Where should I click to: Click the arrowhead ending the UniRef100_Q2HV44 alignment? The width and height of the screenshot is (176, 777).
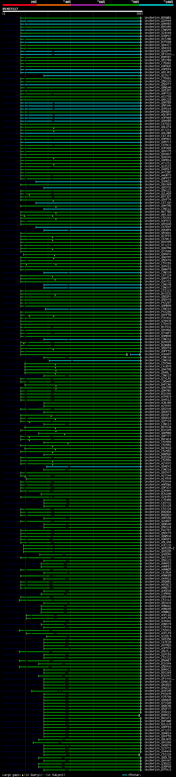click(141, 21)
